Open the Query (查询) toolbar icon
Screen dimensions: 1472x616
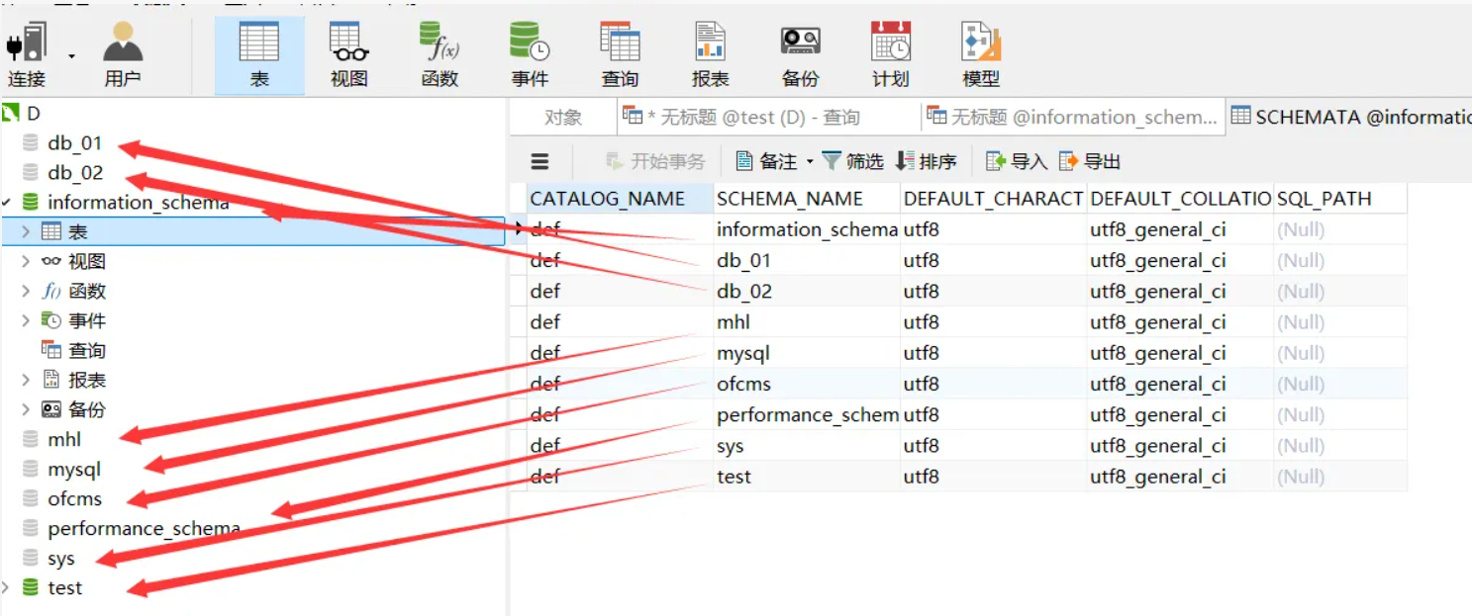(x=620, y=54)
